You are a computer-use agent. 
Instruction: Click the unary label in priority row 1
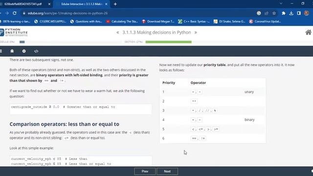pos(249,92)
